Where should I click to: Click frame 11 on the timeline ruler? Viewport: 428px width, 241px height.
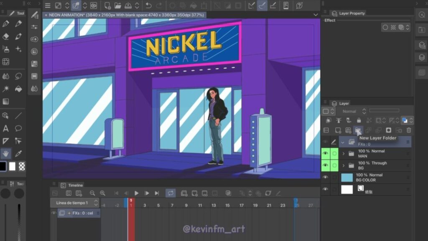(x=200, y=205)
